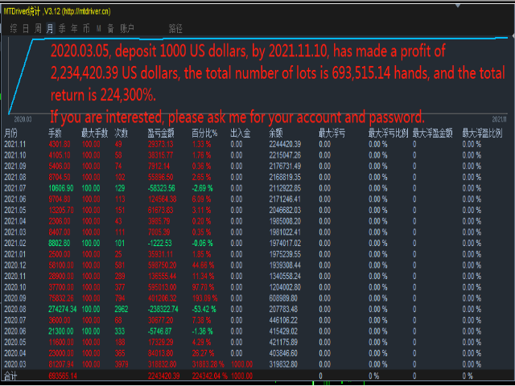This screenshot has width=515, height=386.
Task: Click the 2021.11 chart axis label
Action: (x=500, y=120)
